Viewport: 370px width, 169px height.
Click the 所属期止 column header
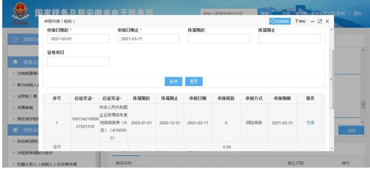coord(170,98)
